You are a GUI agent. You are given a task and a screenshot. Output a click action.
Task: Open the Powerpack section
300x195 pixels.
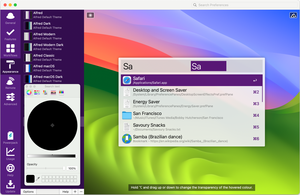point(10,138)
